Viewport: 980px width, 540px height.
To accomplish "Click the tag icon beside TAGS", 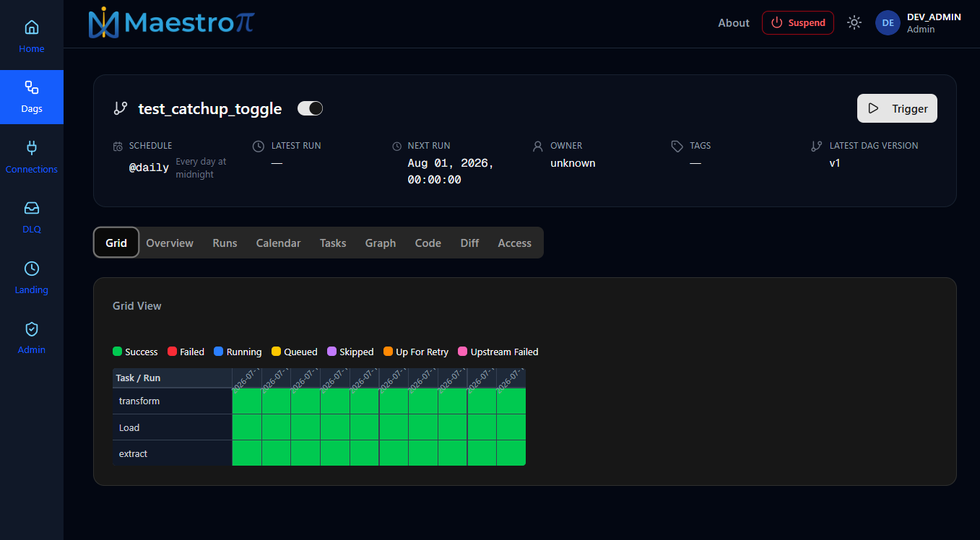I will pyautogui.click(x=677, y=147).
